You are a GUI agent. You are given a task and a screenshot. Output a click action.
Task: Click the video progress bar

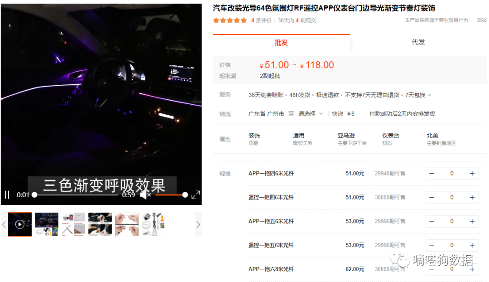pyautogui.click(x=77, y=195)
